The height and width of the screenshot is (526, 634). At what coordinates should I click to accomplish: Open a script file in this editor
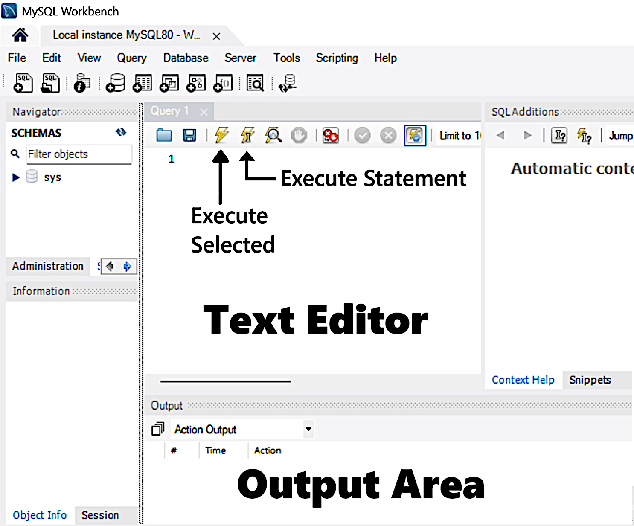click(x=164, y=135)
